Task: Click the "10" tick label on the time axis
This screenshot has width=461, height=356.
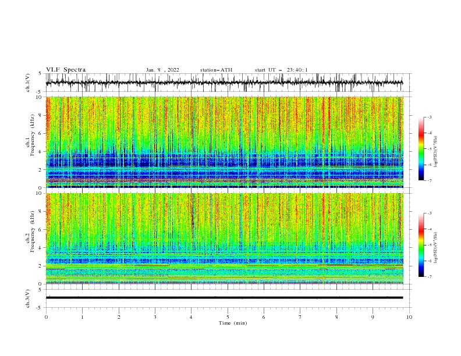Action: coord(409,317)
